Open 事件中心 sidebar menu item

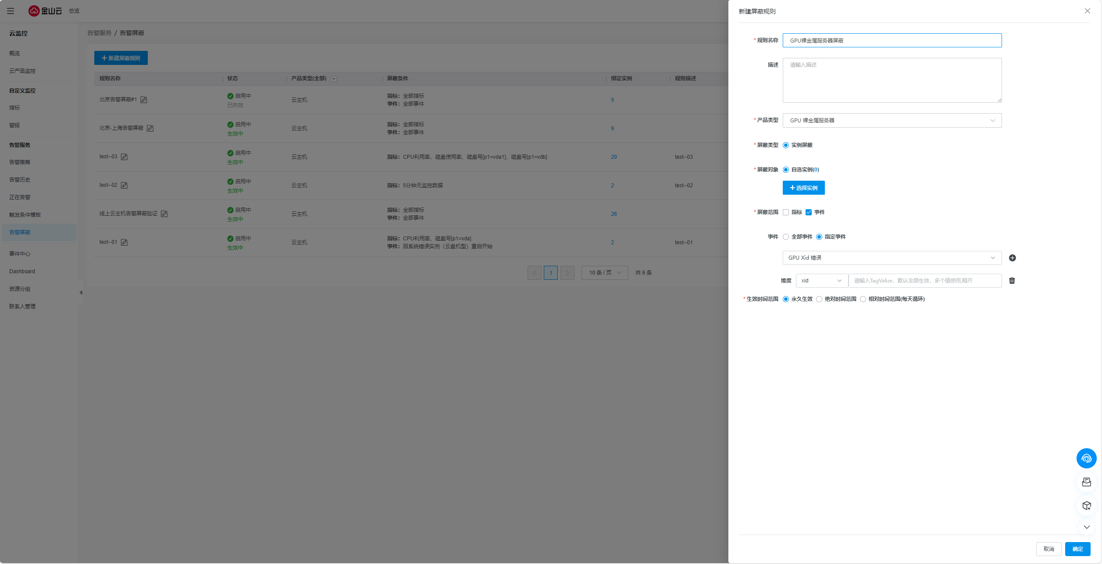(20, 254)
